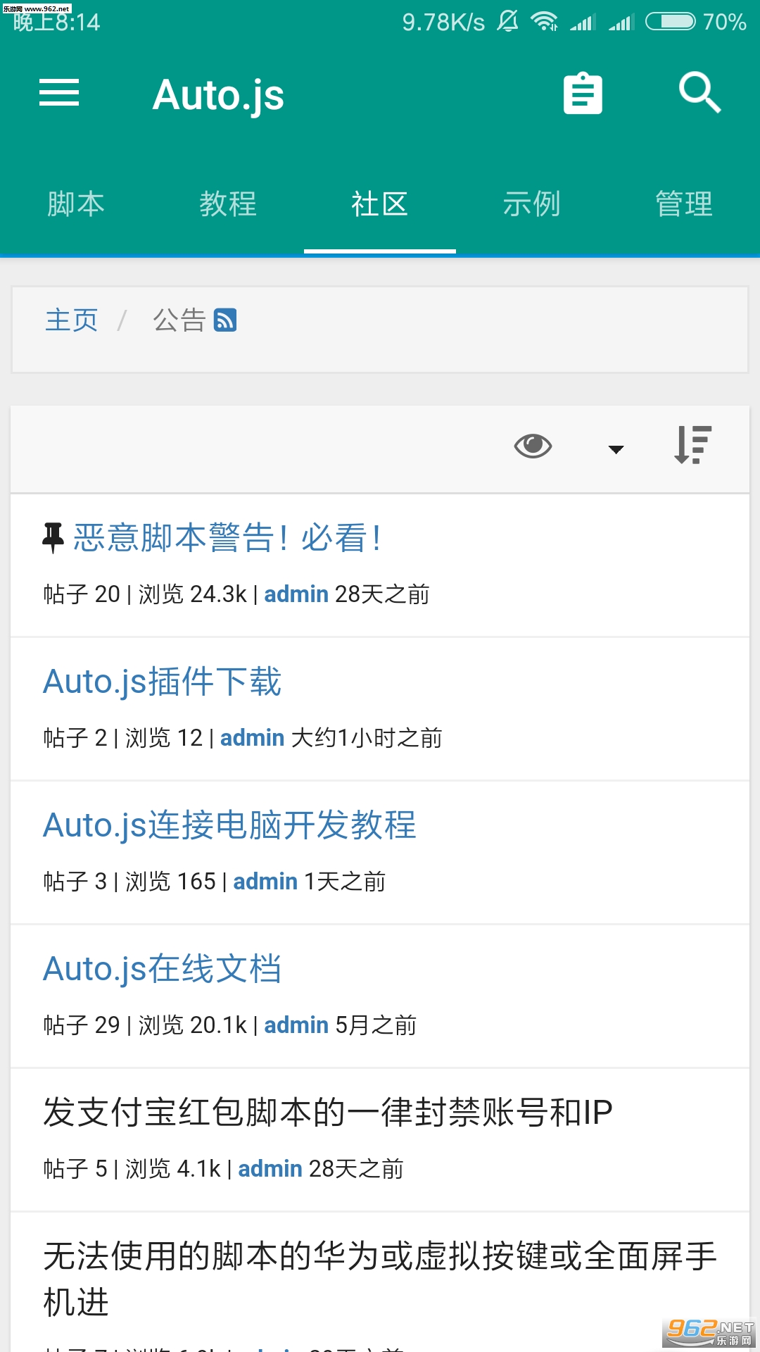This screenshot has width=760, height=1352.
Task: Click the sort order icon
Action: (x=693, y=445)
